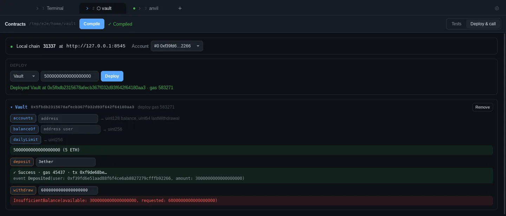This screenshot has width=506, height=216.
Task: Call the deposit function
Action: point(22,162)
